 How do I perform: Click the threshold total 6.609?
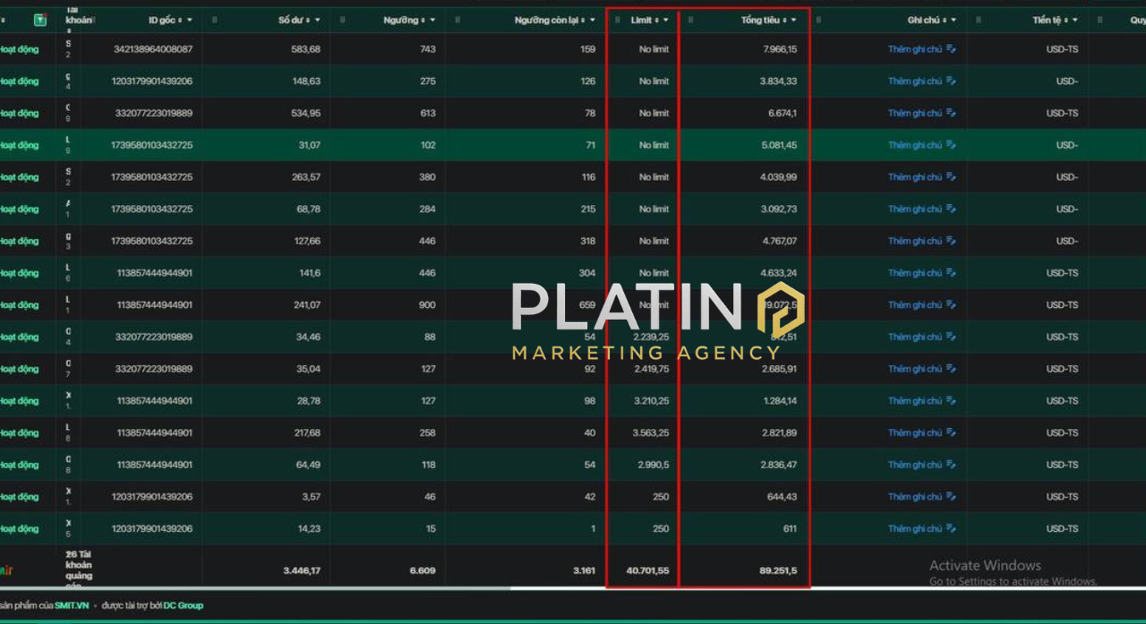tap(423, 570)
